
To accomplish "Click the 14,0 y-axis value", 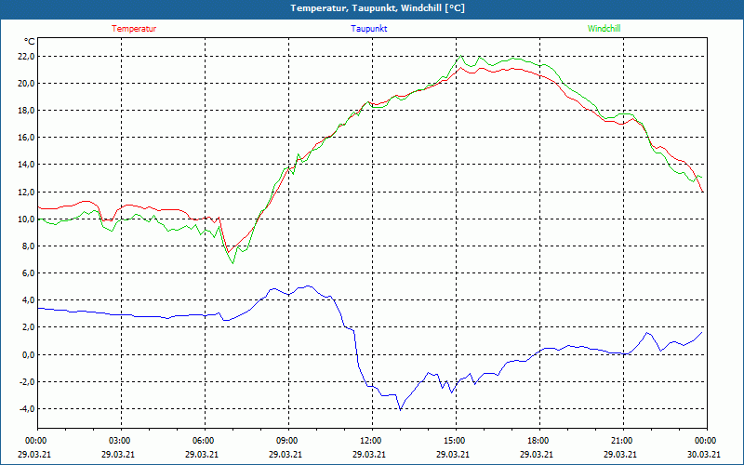I will [x=26, y=165].
